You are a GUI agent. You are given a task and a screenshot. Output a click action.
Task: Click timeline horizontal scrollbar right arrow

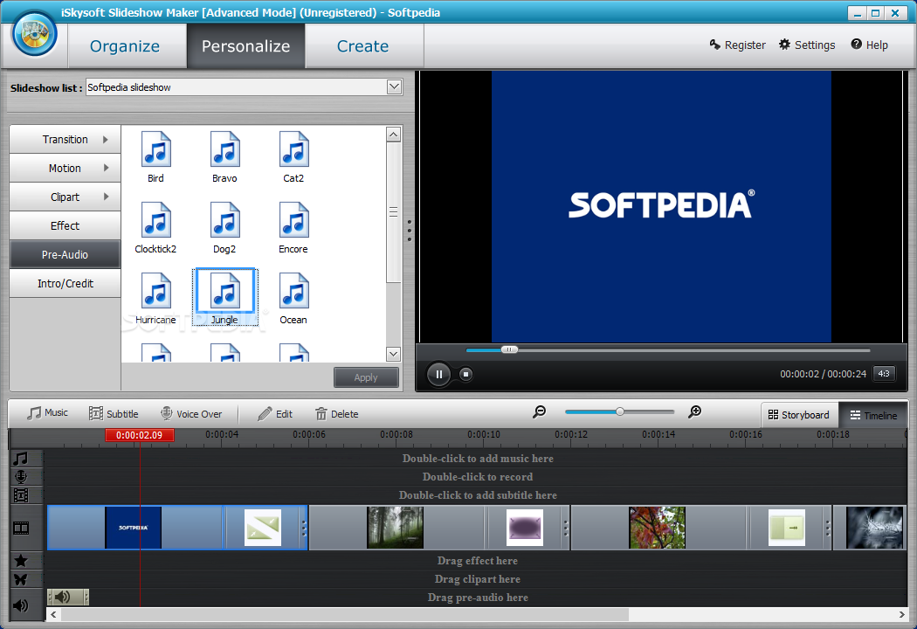[901, 614]
